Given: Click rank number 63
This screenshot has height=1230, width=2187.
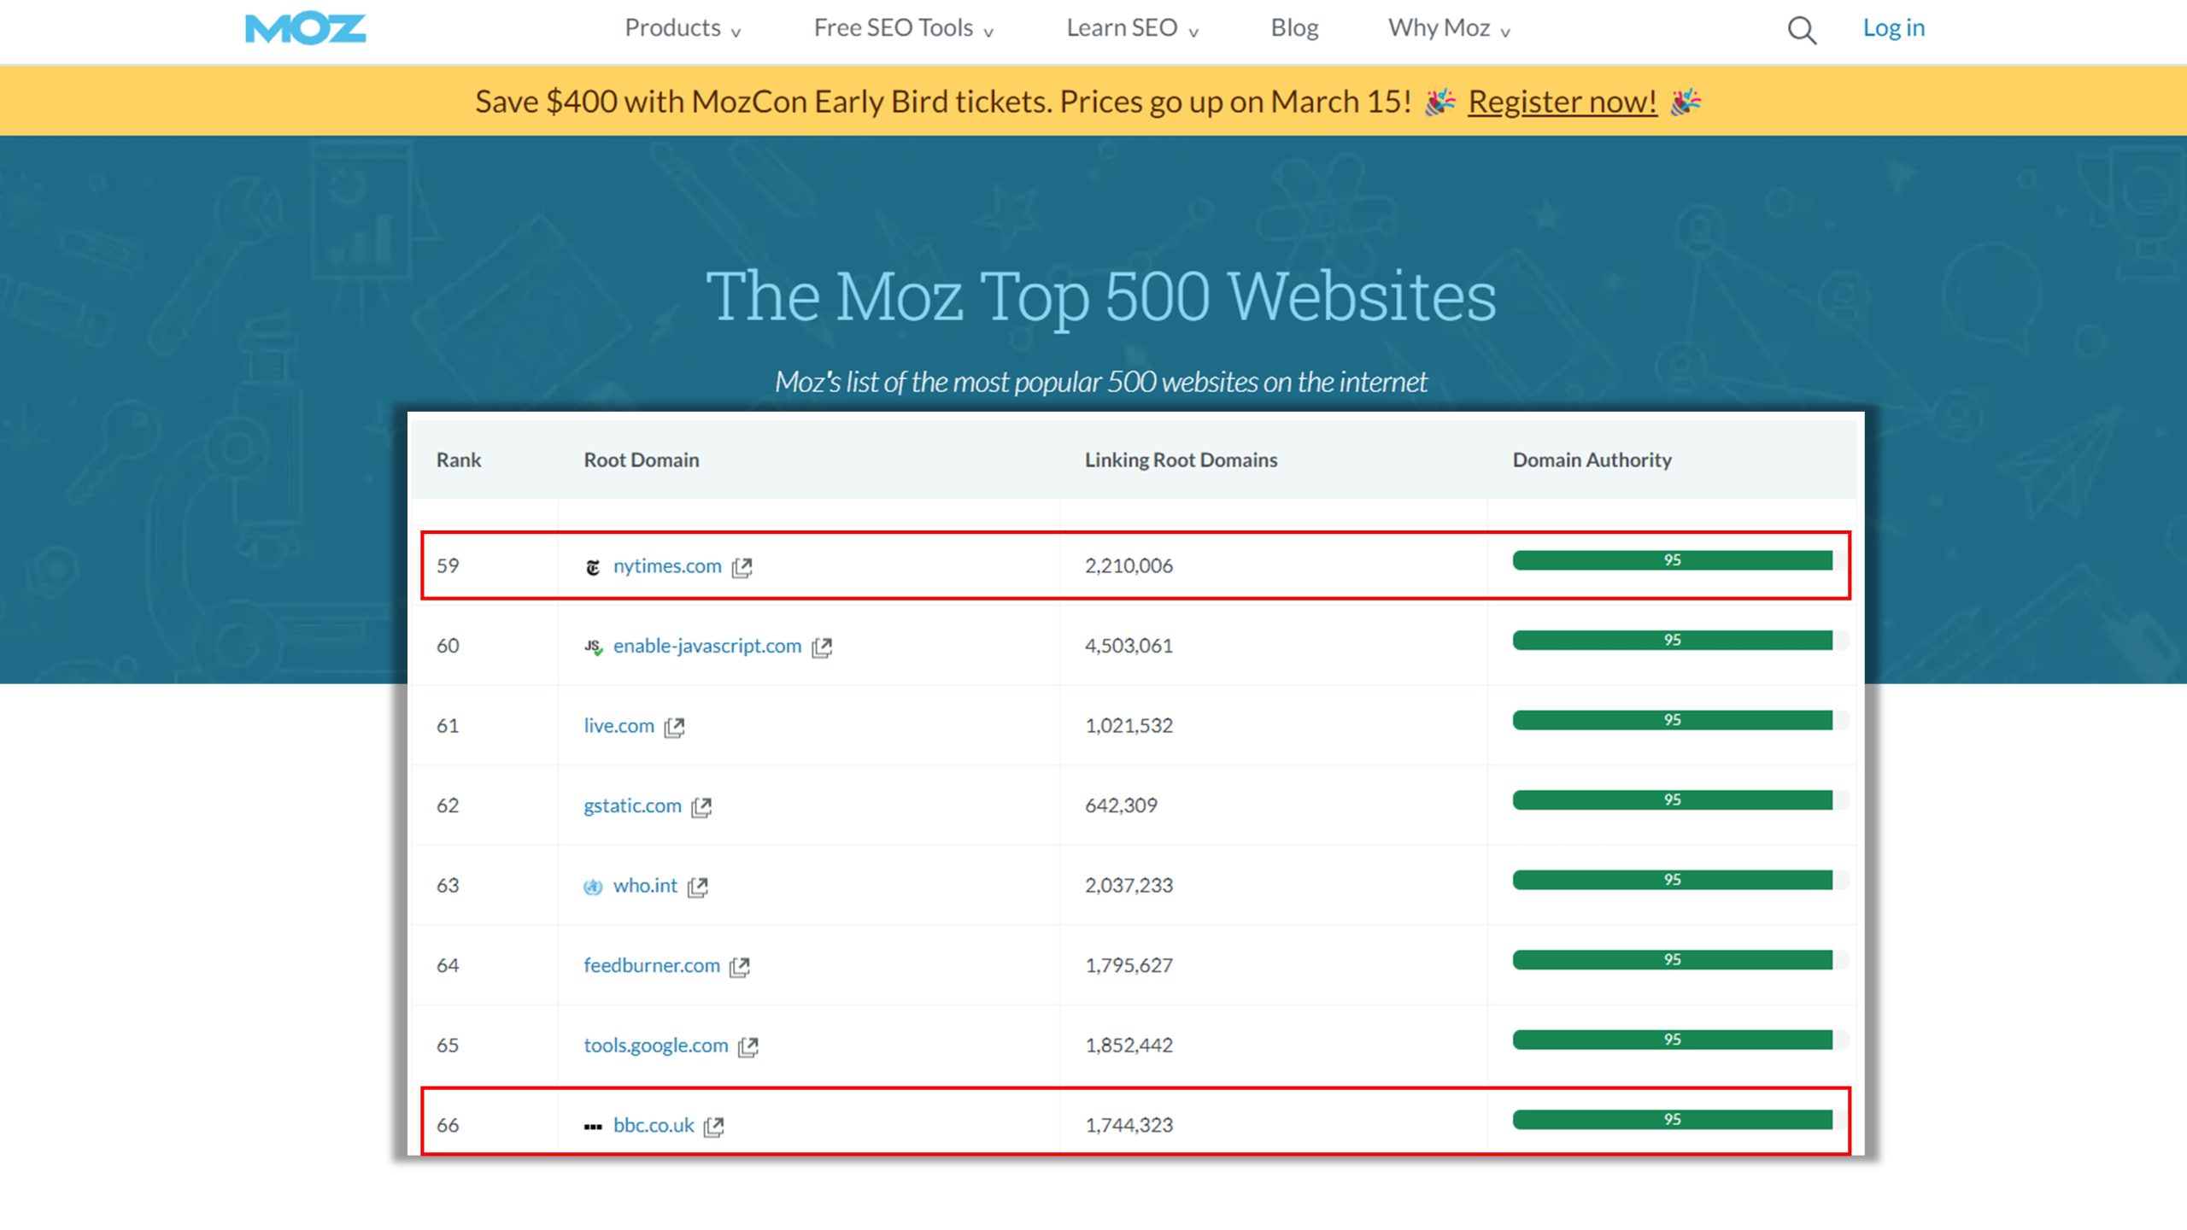Looking at the screenshot, I should click(x=448, y=885).
